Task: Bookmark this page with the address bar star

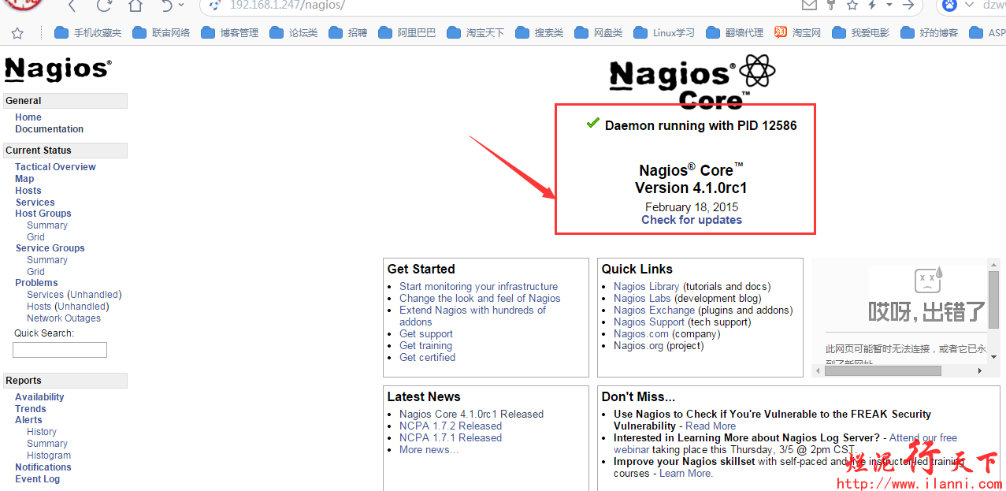Action: pyautogui.click(x=852, y=5)
